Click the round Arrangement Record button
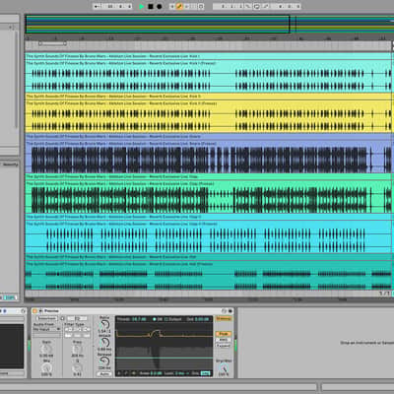 click(160, 6)
